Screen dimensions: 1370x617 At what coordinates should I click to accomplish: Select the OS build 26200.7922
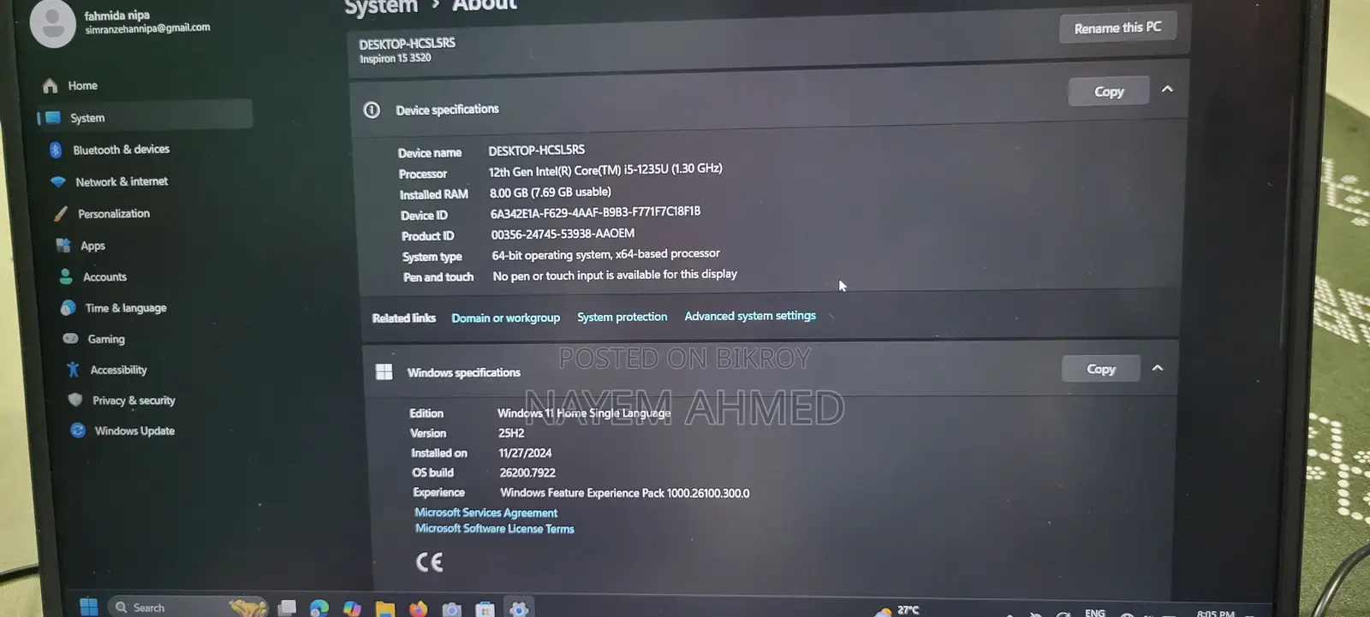pos(527,472)
